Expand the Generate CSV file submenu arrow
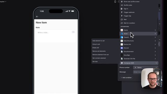Image resolution: width=167 pixels, height=94 pixels. [155, 59]
